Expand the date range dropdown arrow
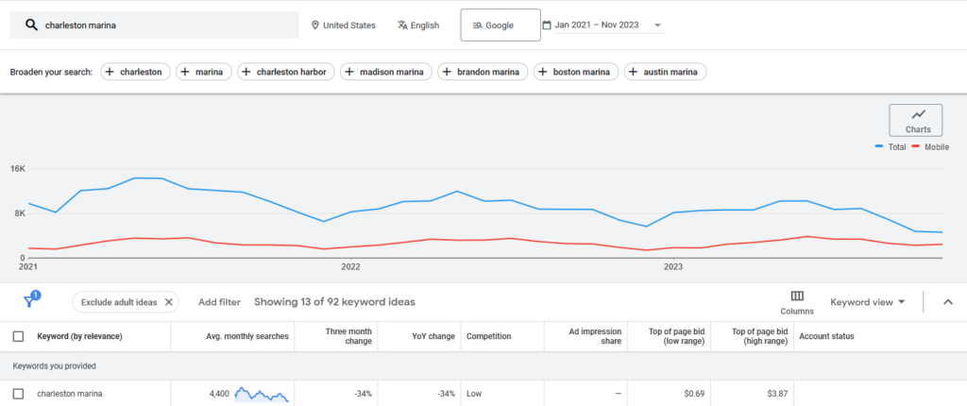The image size is (967, 406). (x=657, y=25)
